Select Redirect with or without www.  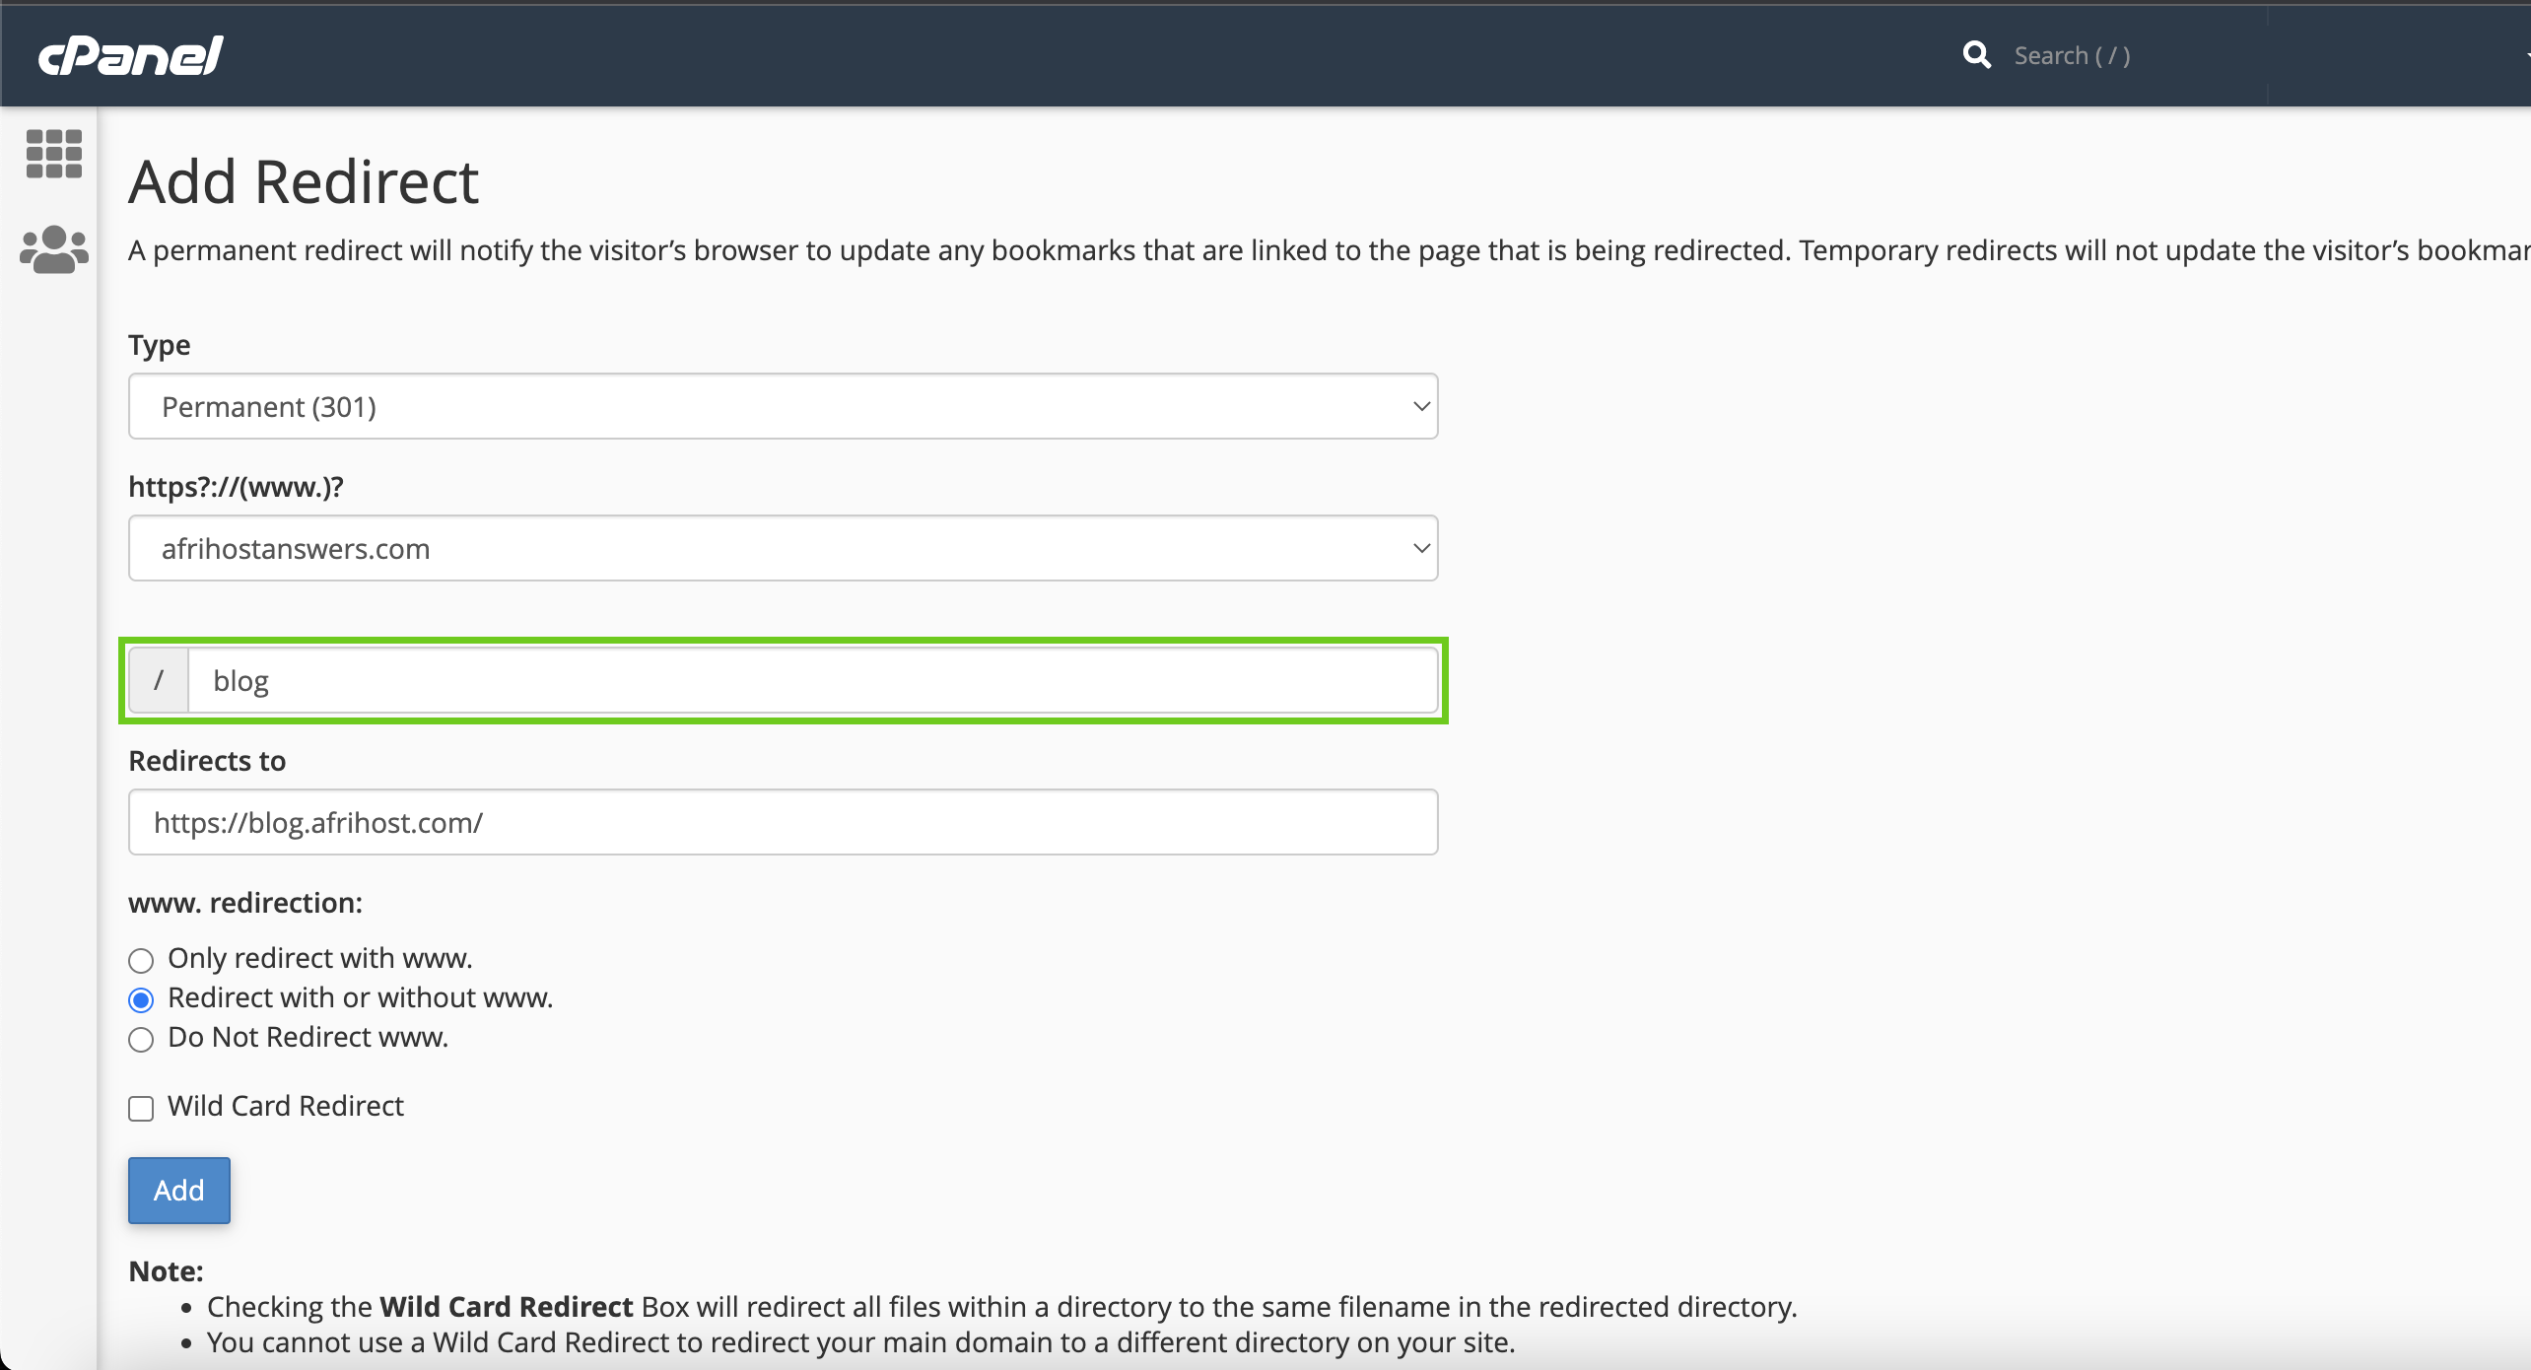(141, 1000)
